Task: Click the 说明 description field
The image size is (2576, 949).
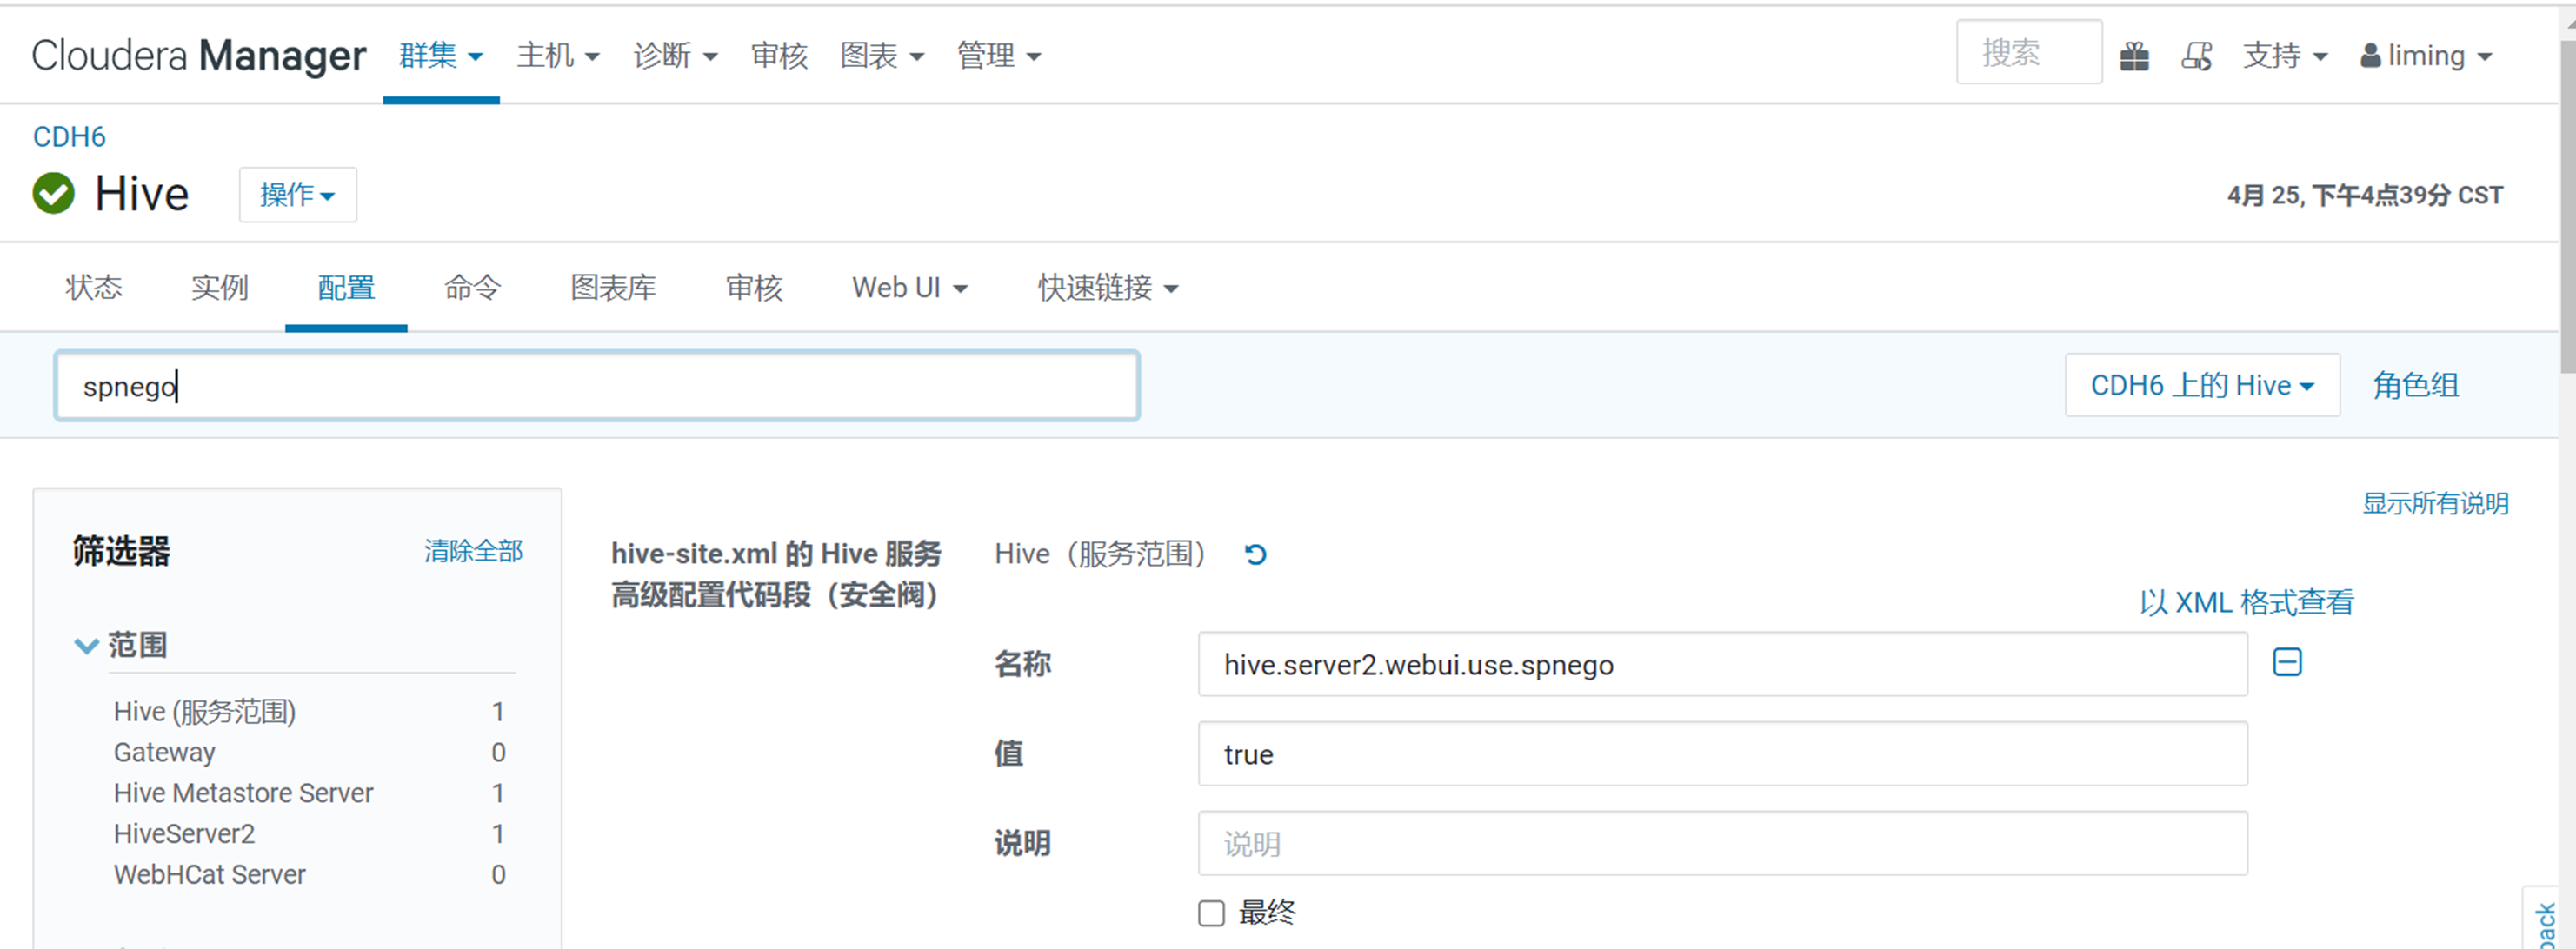Action: [x=1722, y=844]
